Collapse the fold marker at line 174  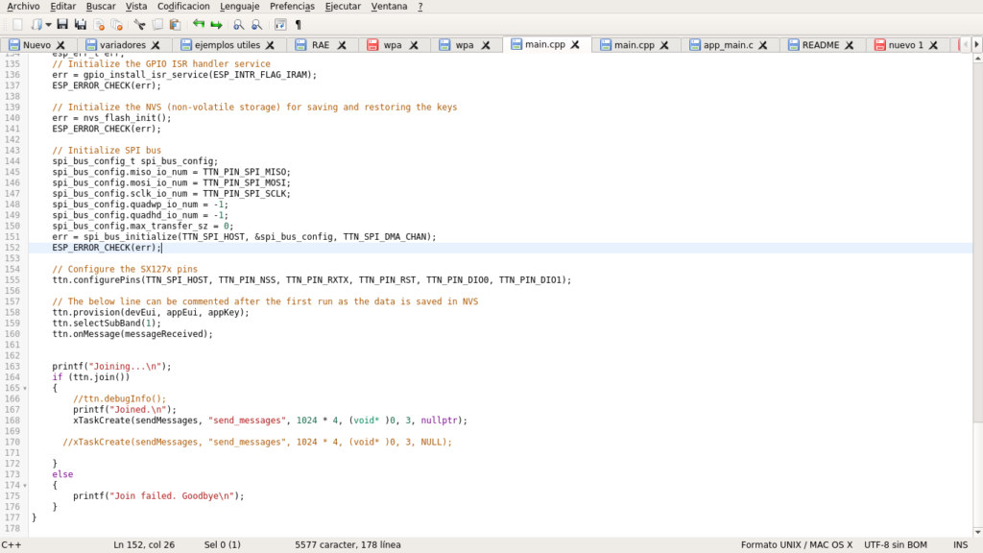25,485
